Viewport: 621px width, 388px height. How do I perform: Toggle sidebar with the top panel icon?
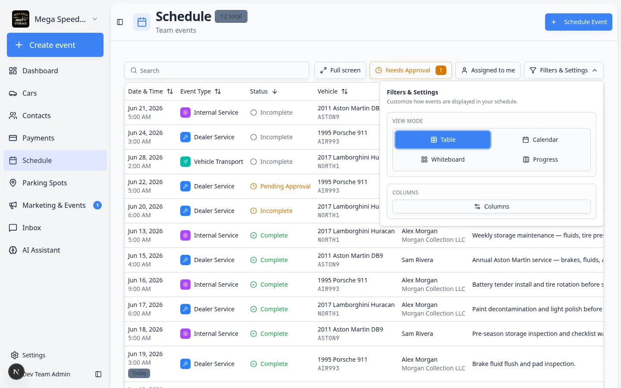point(120,22)
